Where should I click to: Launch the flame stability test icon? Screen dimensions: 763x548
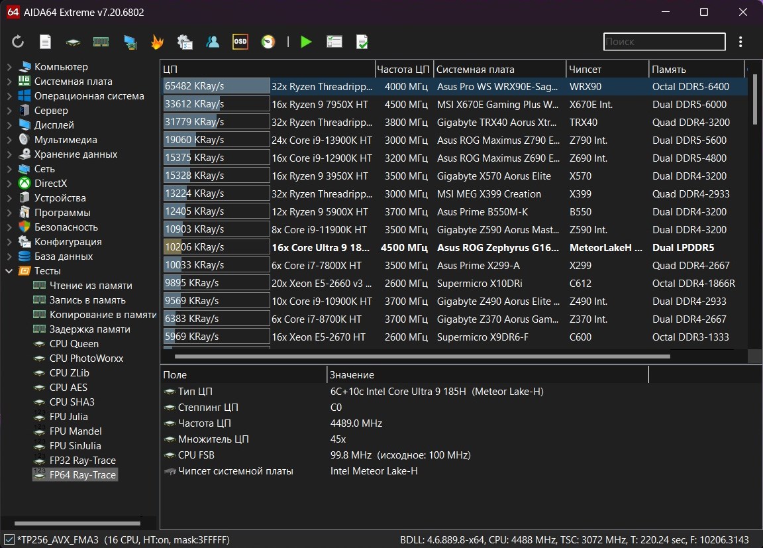tap(157, 42)
